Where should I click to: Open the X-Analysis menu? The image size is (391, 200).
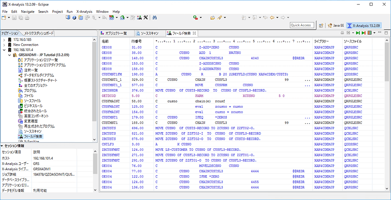click(84, 11)
